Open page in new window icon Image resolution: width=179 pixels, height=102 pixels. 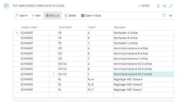(164, 6)
